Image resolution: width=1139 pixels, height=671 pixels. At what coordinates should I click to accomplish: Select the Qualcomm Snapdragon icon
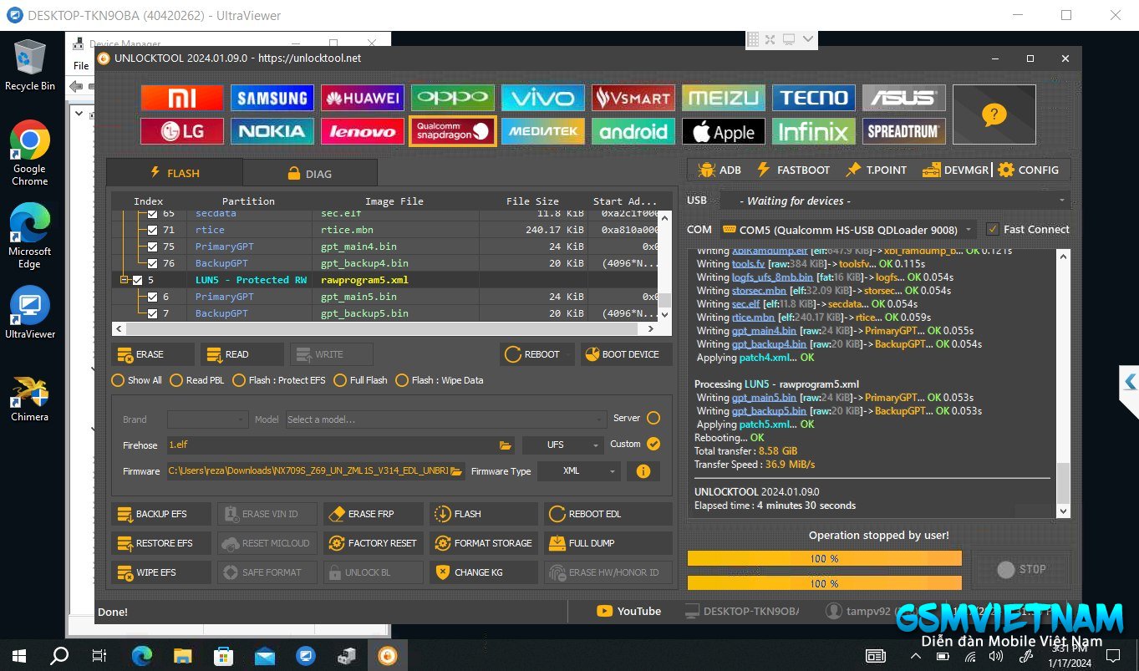tap(453, 131)
